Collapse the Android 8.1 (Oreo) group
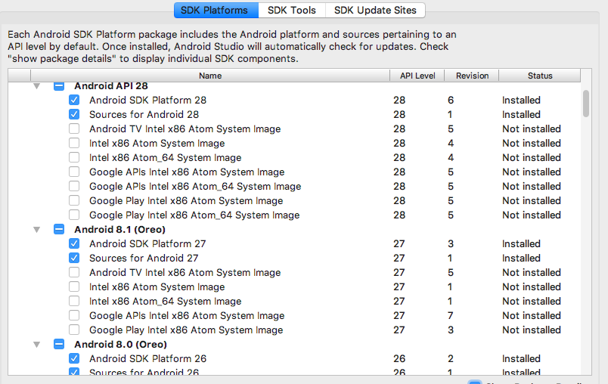Viewport: 608px width, 384px height. (37, 230)
